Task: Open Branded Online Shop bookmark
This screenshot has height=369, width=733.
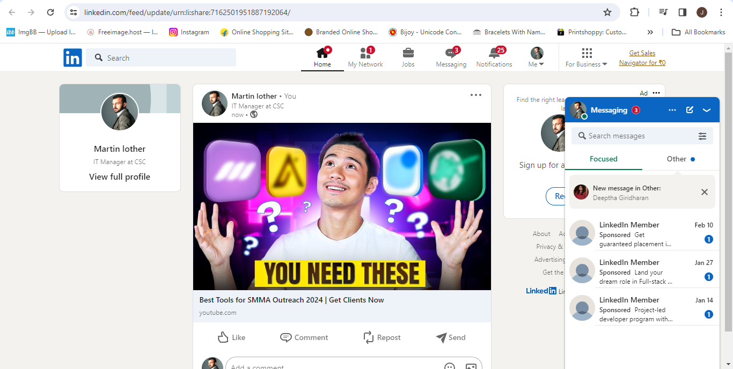Action: tap(341, 32)
